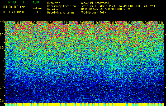Click the 'meteor' label
This screenshot has width=166, height=106.
[37, 8]
